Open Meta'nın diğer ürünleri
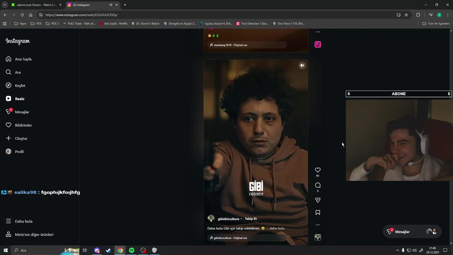The height and width of the screenshot is (255, 453). click(x=30, y=234)
